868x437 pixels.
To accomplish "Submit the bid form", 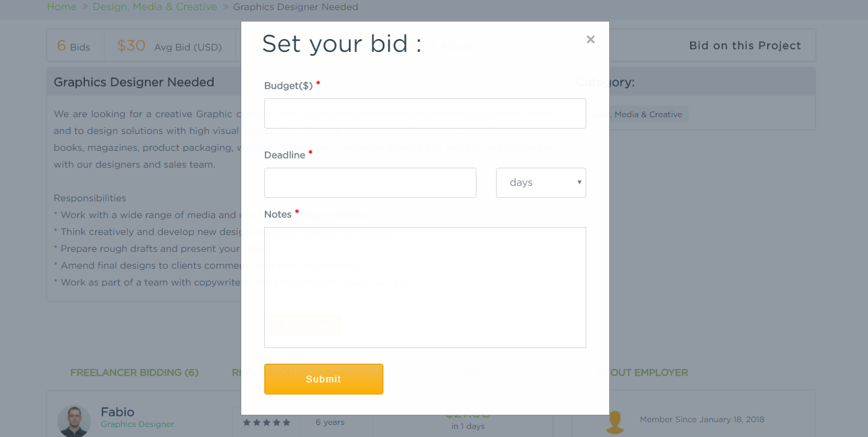I will (323, 379).
